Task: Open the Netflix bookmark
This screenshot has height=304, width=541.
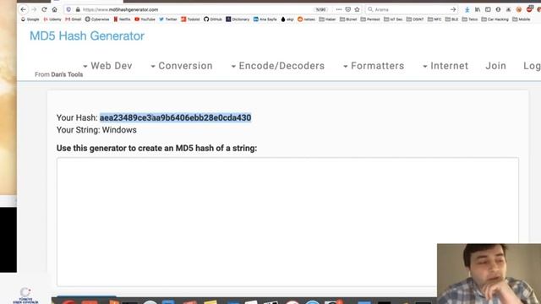Action: 122,19
